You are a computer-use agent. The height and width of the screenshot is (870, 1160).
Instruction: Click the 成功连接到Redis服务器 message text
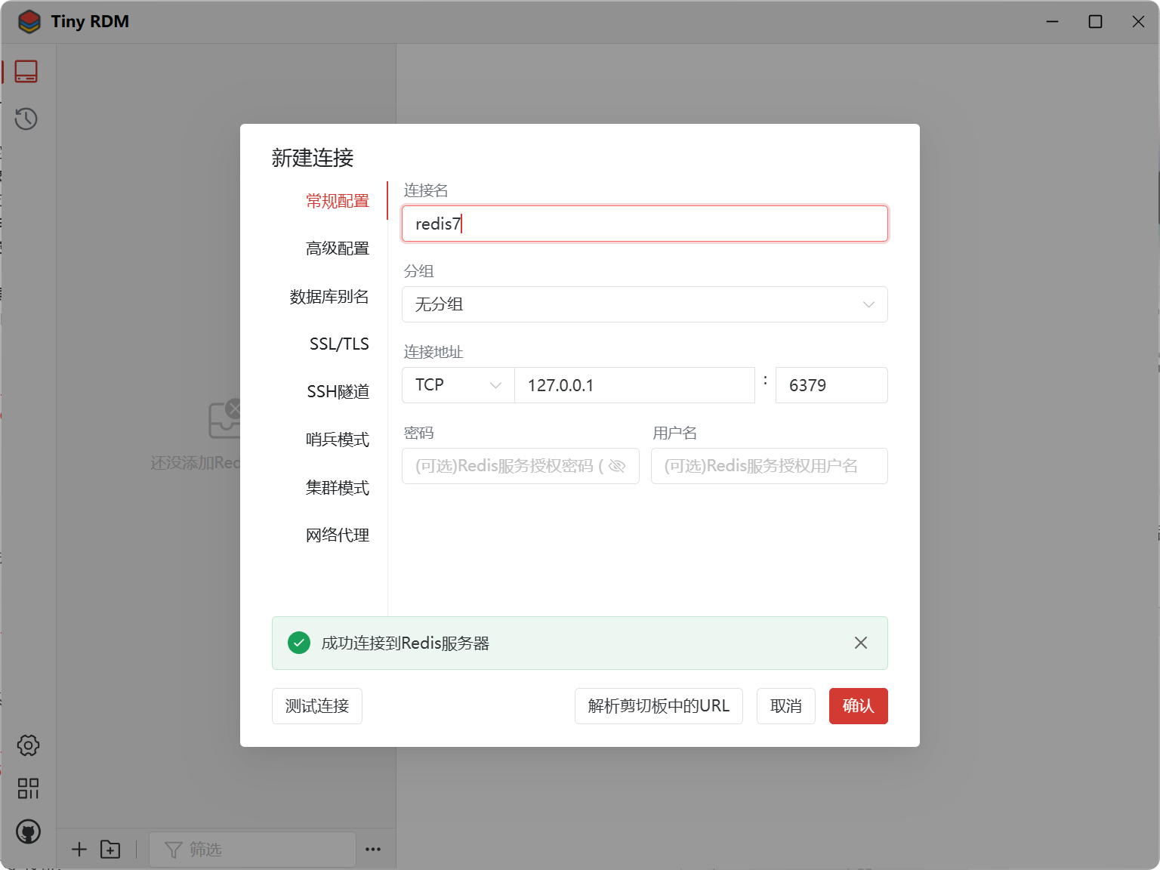(406, 643)
